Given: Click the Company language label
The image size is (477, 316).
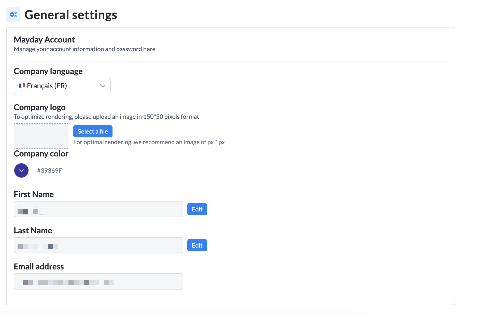Looking at the screenshot, I should tap(48, 71).
